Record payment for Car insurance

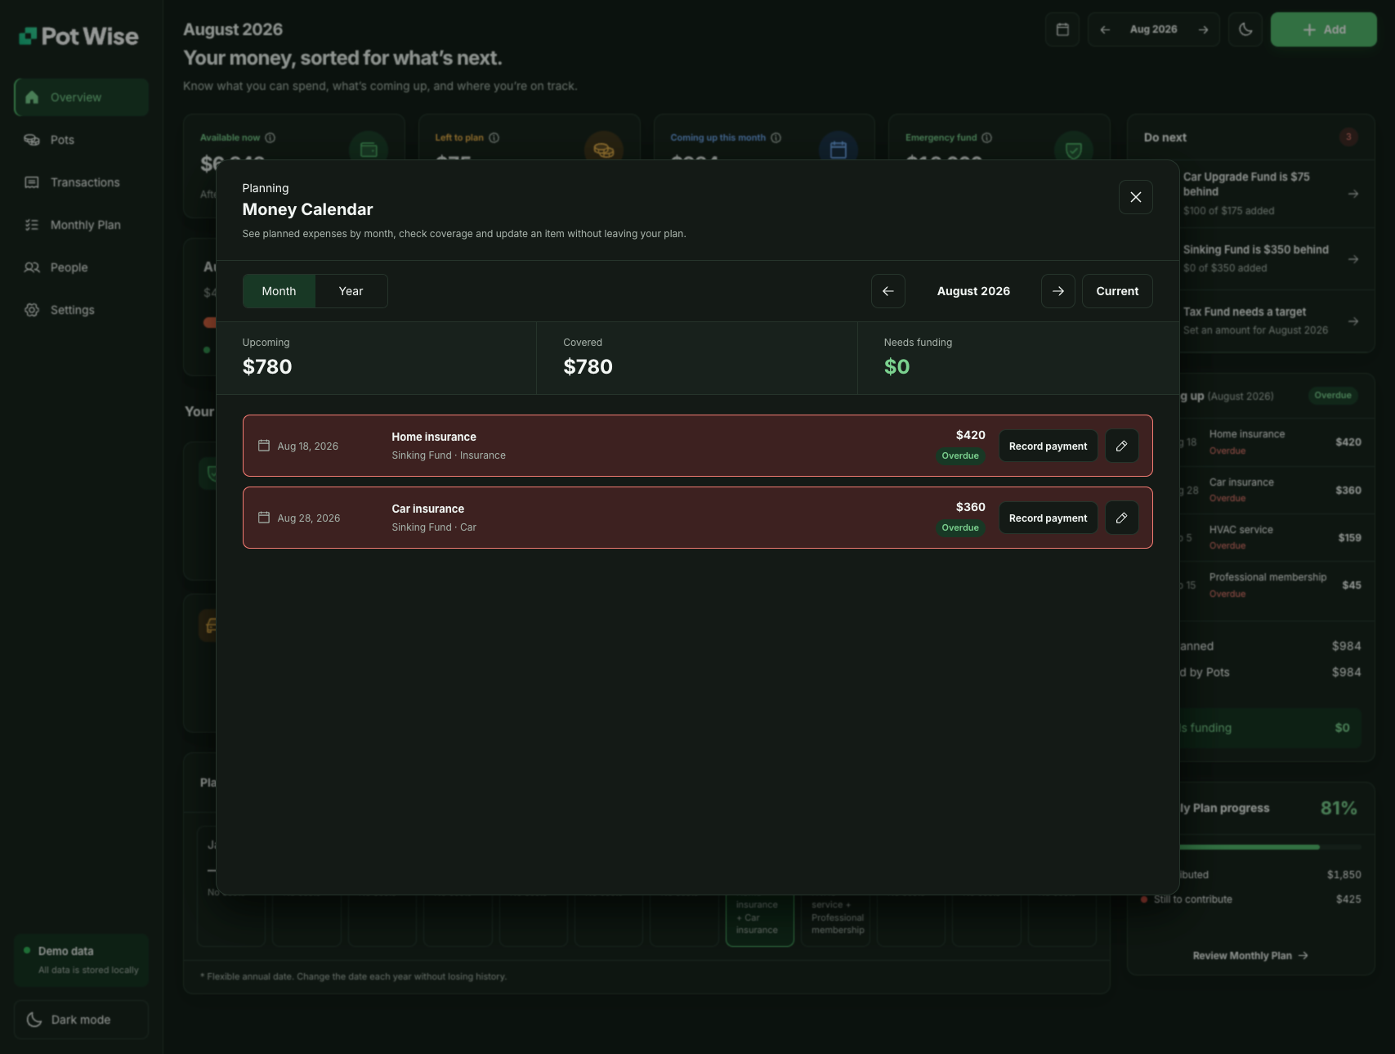tap(1048, 518)
